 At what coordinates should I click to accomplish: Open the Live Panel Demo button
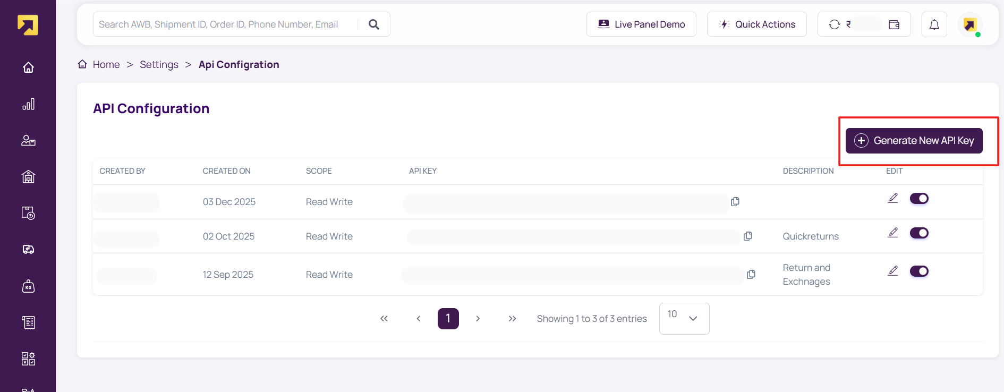tap(641, 24)
